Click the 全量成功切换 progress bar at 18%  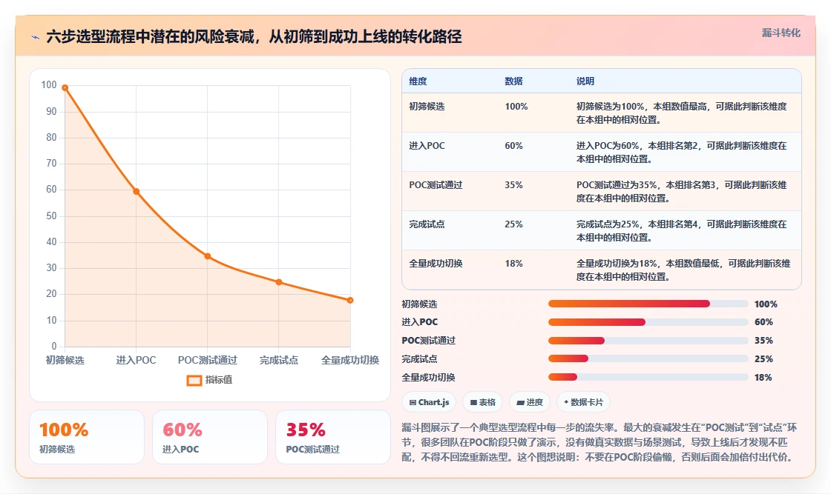(x=648, y=377)
